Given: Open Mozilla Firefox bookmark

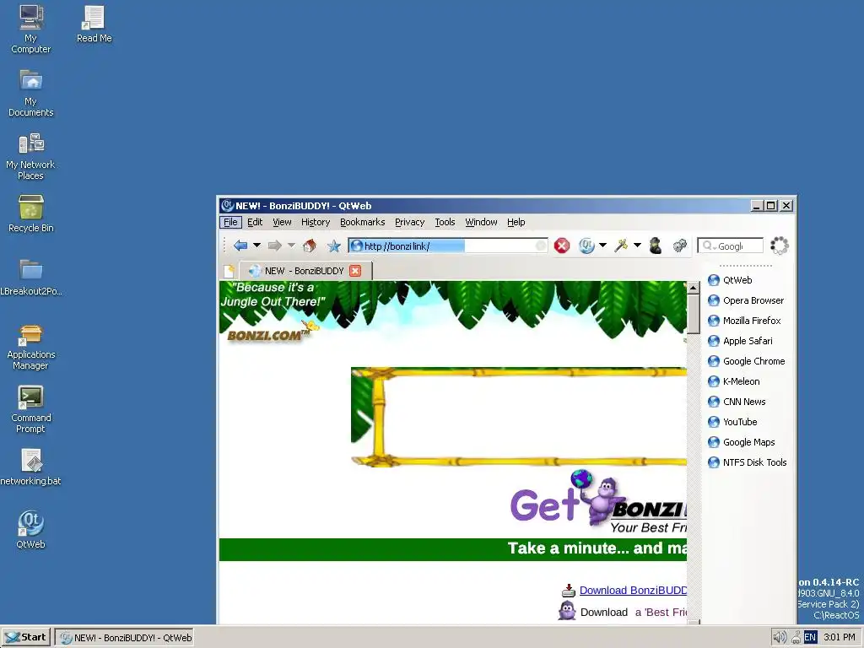Looking at the screenshot, I should pos(744,321).
